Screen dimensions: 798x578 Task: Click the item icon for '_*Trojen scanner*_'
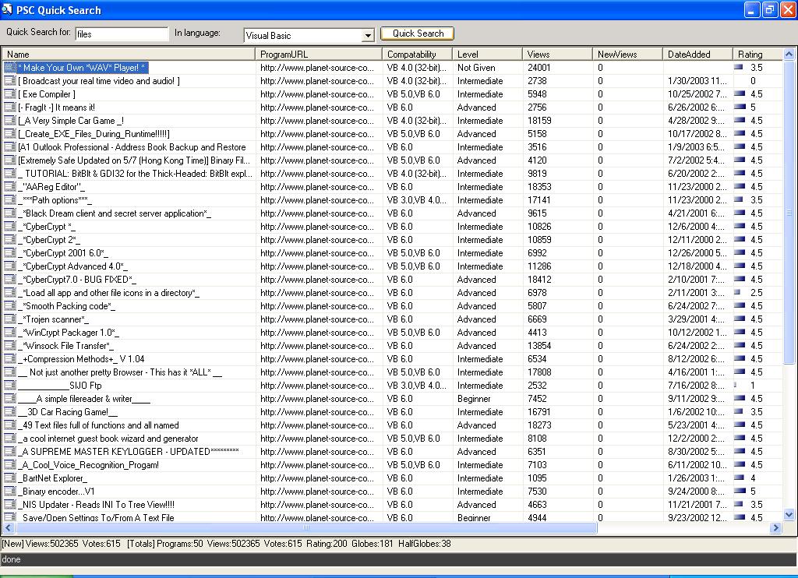point(9,319)
